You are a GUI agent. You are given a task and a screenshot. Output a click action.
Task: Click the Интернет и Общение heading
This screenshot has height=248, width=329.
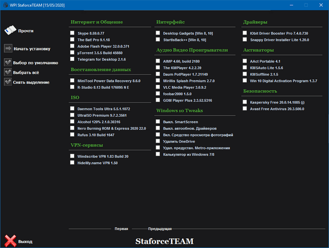[97, 22]
